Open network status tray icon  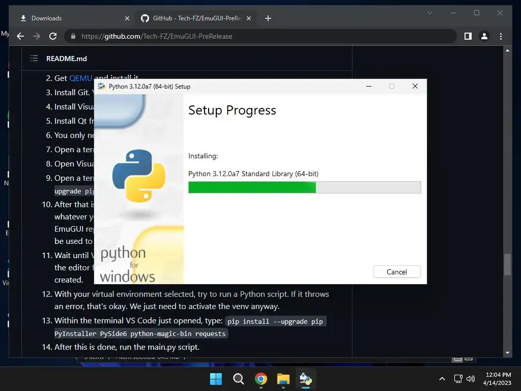tap(458, 379)
